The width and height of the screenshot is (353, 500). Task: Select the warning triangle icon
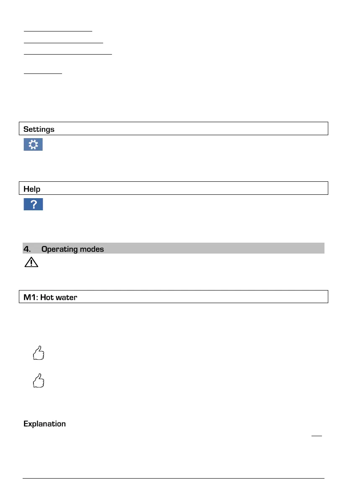pyautogui.click(x=31, y=262)
